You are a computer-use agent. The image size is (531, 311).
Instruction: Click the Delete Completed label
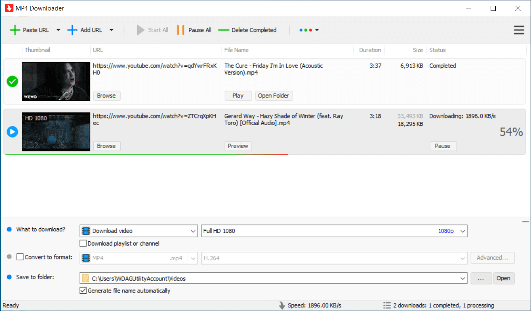pyautogui.click(x=254, y=30)
